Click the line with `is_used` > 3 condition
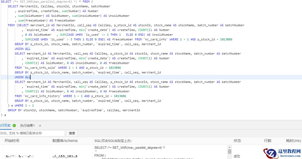Image resolution: width=302 pixels, height=159 pixels. point(127,39)
